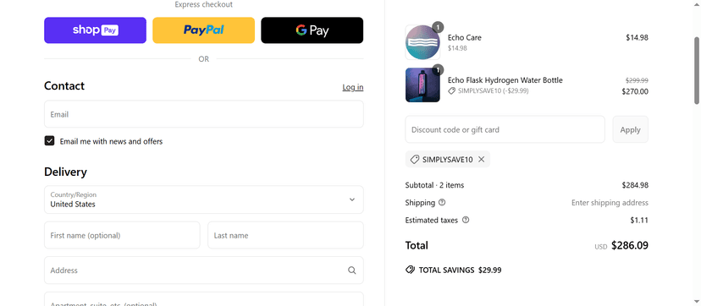Viewport: 701px width, 306px height.
Task: Click the Estimated taxes info icon
Action: point(466,220)
